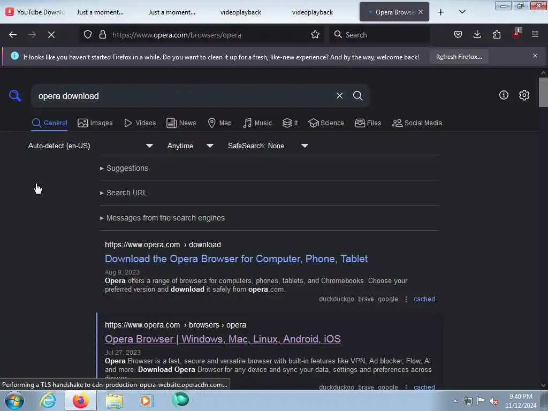Open tracking protection shield icon
The height and width of the screenshot is (411, 548).
[88, 35]
